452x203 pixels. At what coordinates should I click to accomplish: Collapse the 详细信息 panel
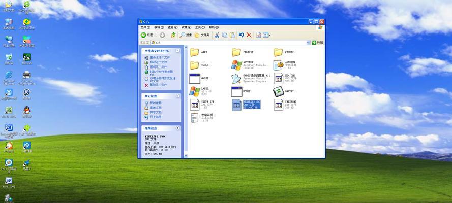pos(177,128)
